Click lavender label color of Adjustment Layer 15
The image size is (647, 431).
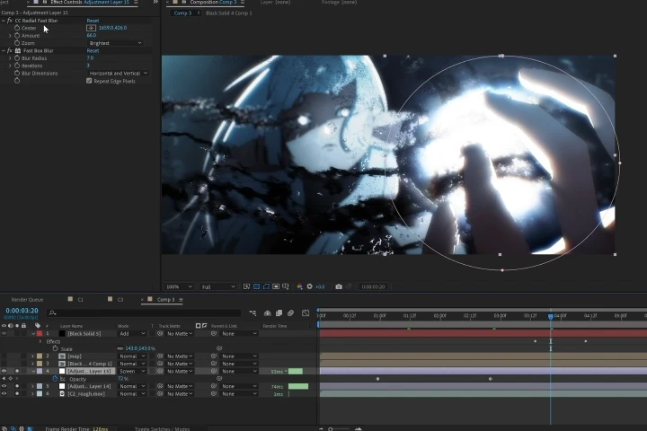point(40,371)
